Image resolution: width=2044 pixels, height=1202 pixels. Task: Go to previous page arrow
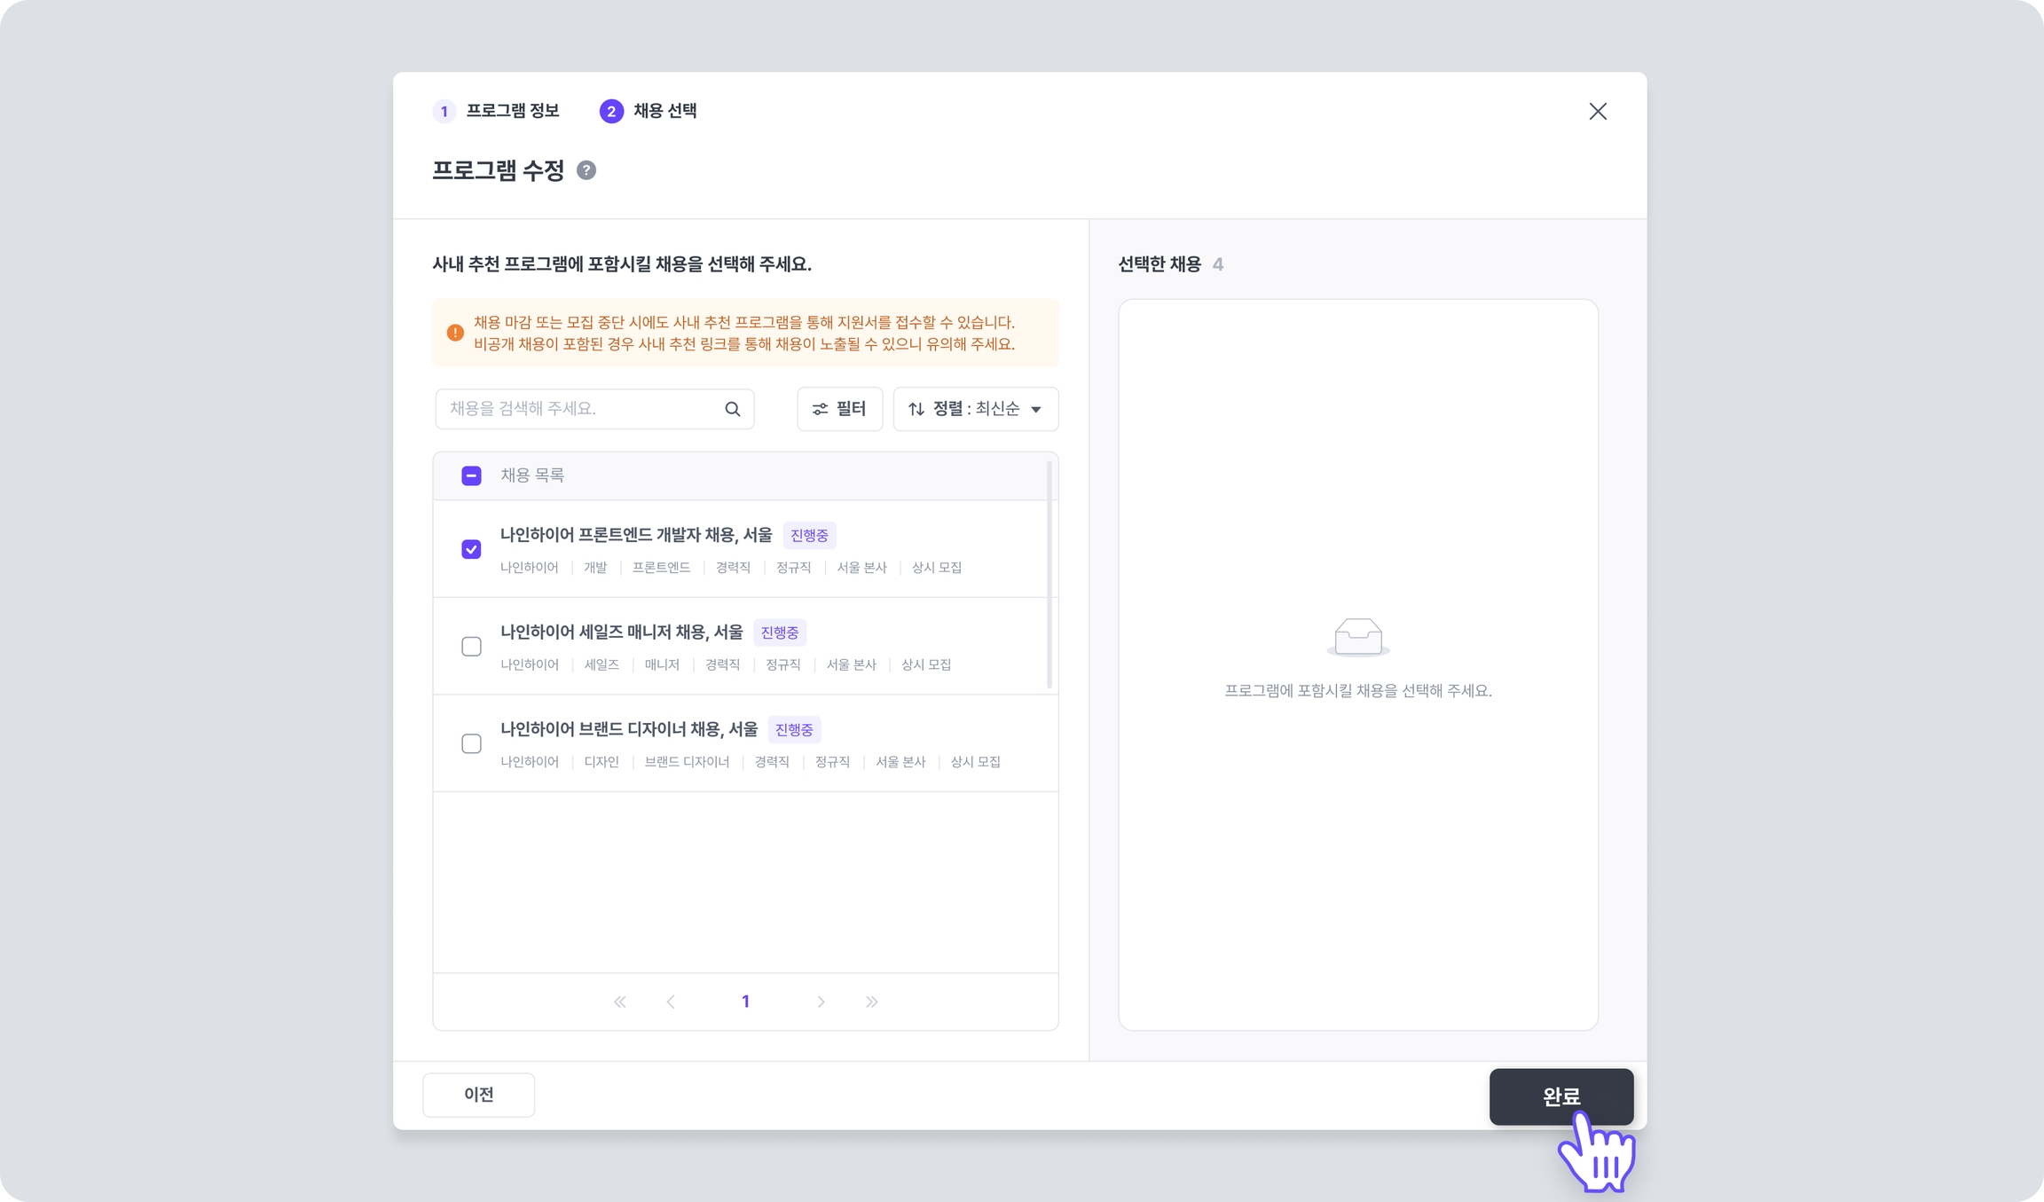click(671, 1002)
